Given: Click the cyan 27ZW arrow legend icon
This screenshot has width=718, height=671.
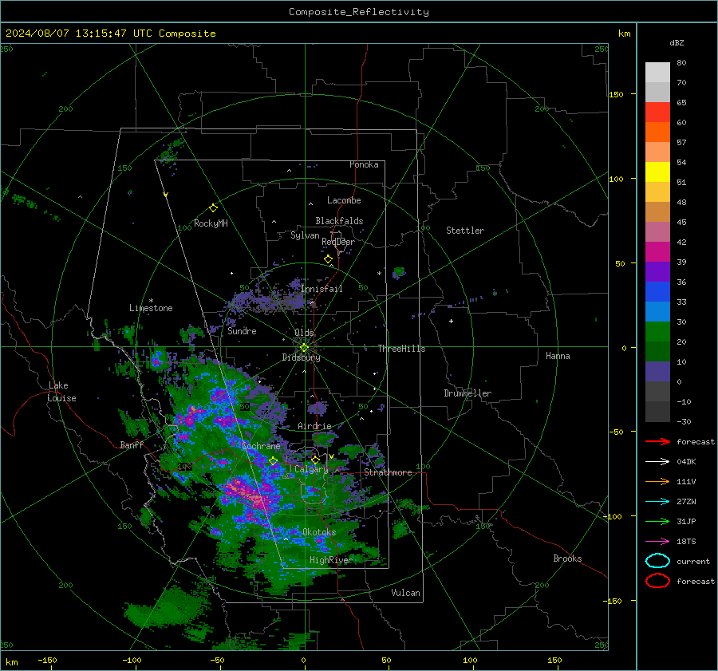Looking at the screenshot, I should tap(657, 502).
